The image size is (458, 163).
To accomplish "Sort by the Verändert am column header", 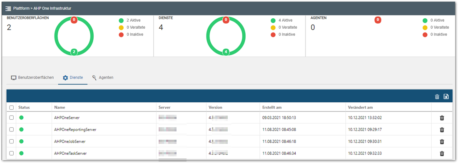I will pos(361,108).
